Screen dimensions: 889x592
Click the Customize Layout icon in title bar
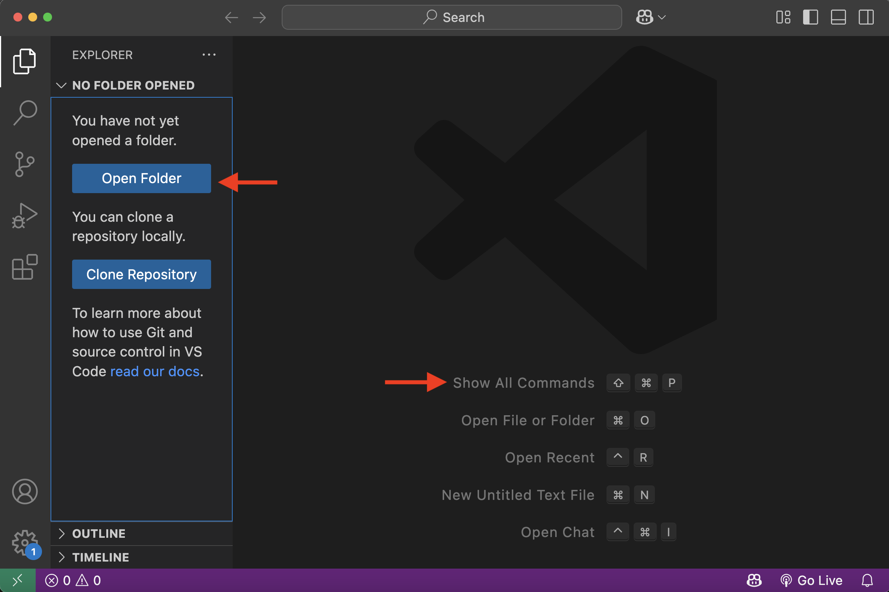point(783,17)
